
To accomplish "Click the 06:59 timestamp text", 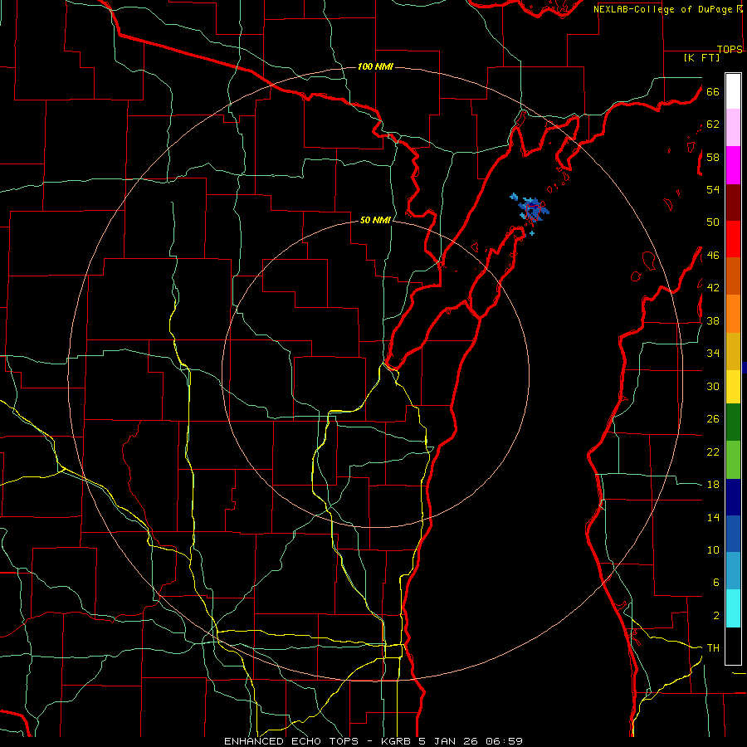I will pyautogui.click(x=504, y=741).
